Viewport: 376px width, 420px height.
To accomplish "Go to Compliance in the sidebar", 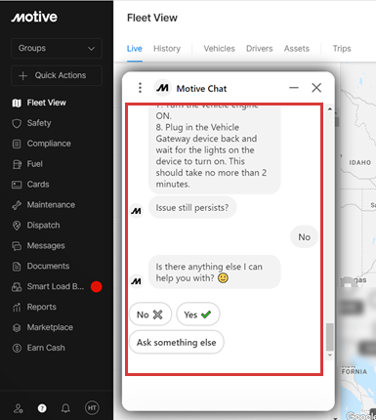I will [x=49, y=144].
